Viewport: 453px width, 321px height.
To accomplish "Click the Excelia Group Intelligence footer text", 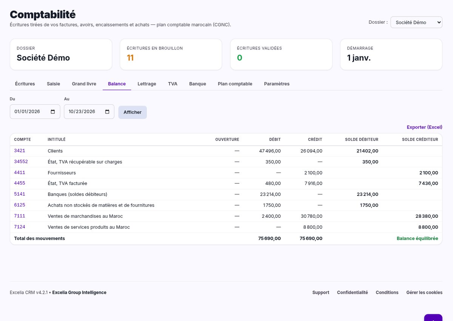I will pyautogui.click(x=79, y=292).
